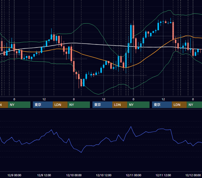202x178 pixels.
Task: Select the NY session block spanning 12/10 00:00
Action: (79, 105)
